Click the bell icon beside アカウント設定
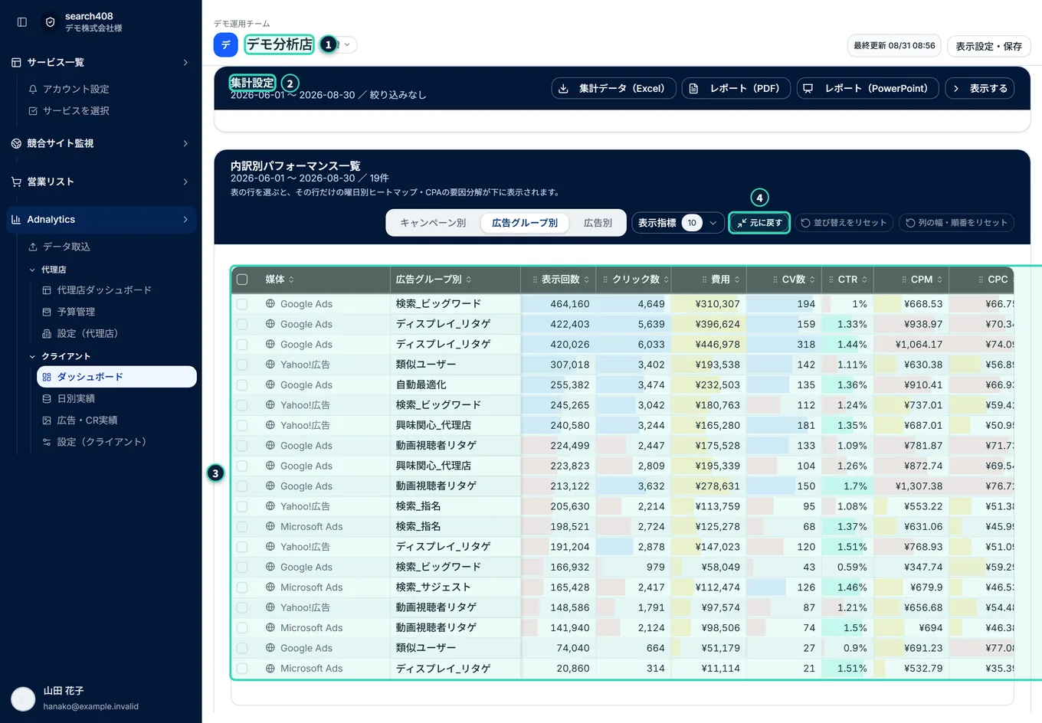Viewport: 1042px width, 723px height. 33,89
